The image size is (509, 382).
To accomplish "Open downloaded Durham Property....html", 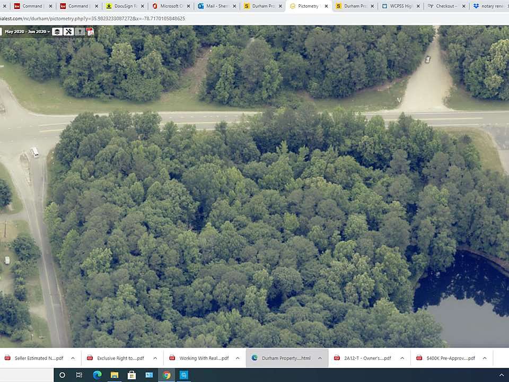I will click(x=286, y=358).
